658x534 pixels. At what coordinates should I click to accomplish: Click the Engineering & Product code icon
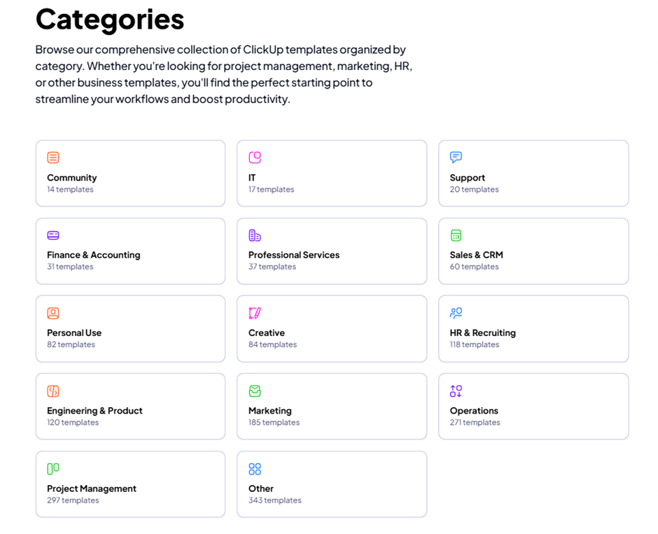point(53,391)
